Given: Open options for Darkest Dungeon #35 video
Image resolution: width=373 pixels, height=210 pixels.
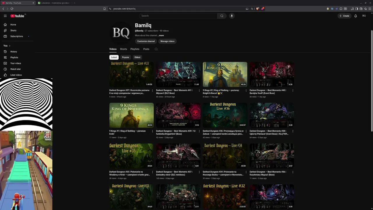Looking at the screenshot, I should 152,172.
